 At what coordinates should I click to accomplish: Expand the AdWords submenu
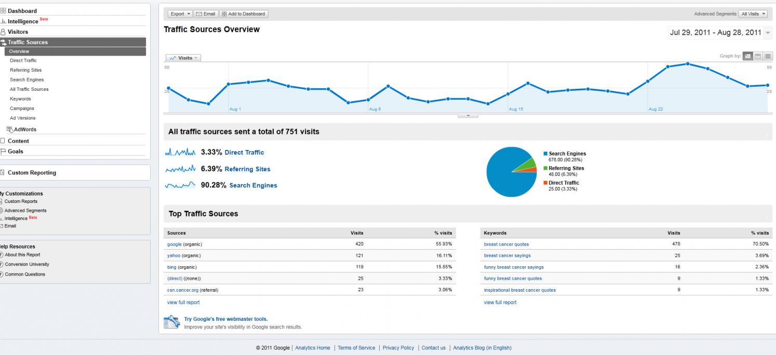(x=24, y=129)
